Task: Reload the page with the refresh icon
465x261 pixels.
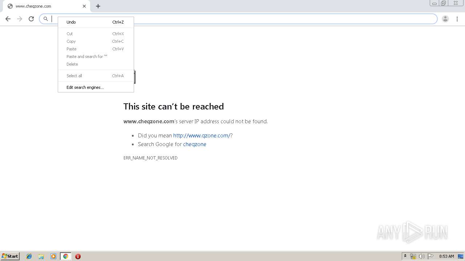Action: [31, 19]
